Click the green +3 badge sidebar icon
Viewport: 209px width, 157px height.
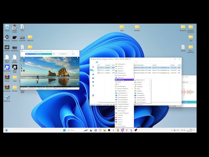92,70
